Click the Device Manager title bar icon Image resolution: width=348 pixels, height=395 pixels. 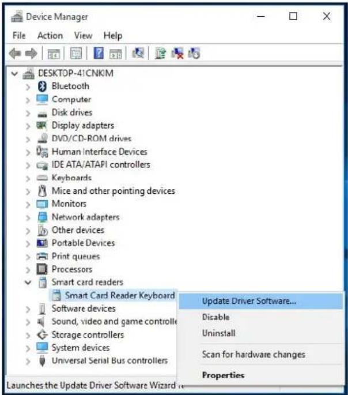point(17,17)
